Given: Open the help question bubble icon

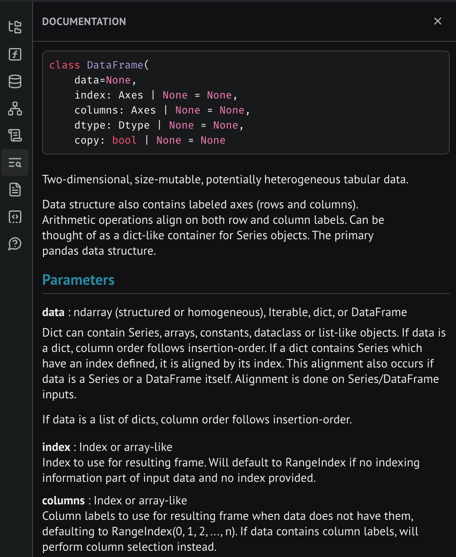Looking at the screenshot, I should [15, 244].
